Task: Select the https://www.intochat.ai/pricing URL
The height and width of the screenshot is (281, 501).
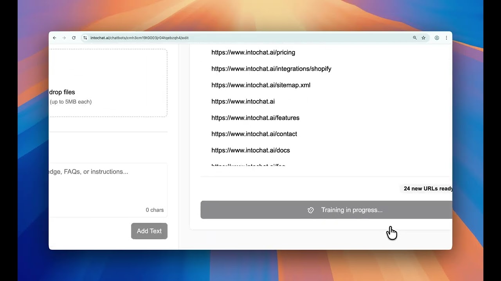Action: [x=253, y=52]
